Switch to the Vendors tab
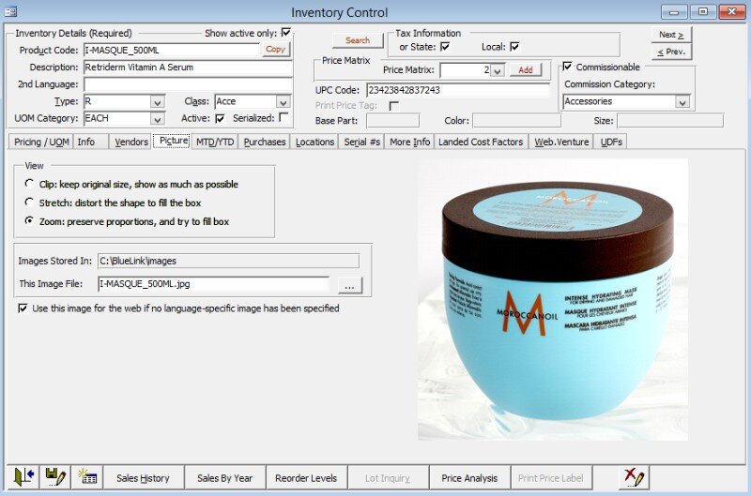Image resolution: width=751 pixels, height=496 pixels. (x=130, y=142)
